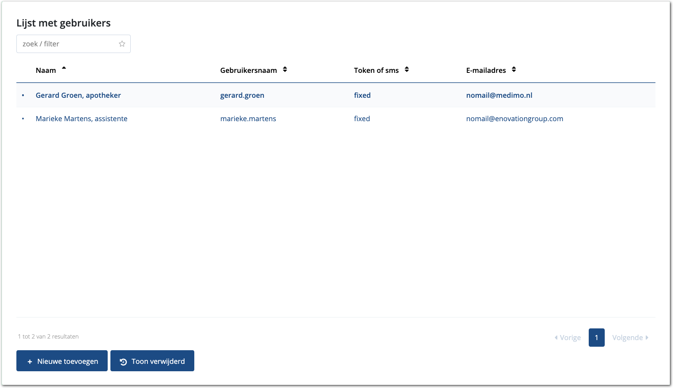The width and height of the screenshot is (673, 388).
Task: Click the Volgende pagination link
Action: tap(630, 338)
